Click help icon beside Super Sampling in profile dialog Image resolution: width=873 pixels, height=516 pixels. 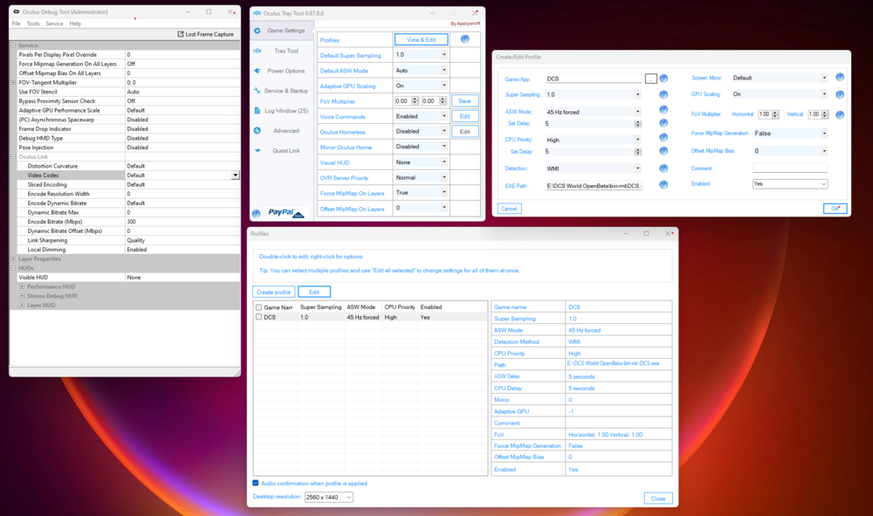pyautogui.click(x=663, y=94)
